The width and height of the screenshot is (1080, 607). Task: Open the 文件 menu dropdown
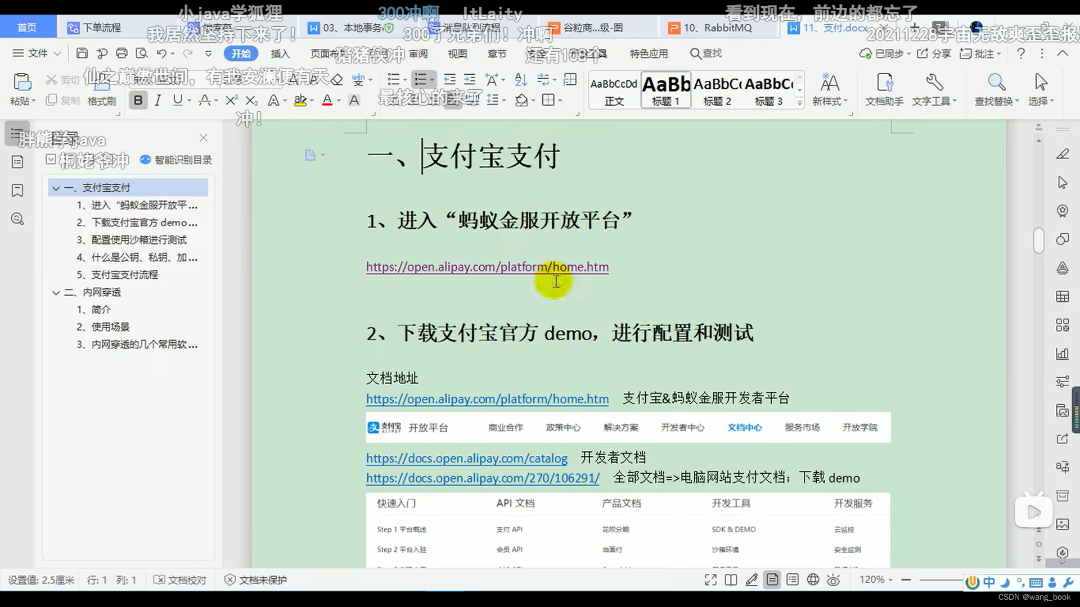37,53
